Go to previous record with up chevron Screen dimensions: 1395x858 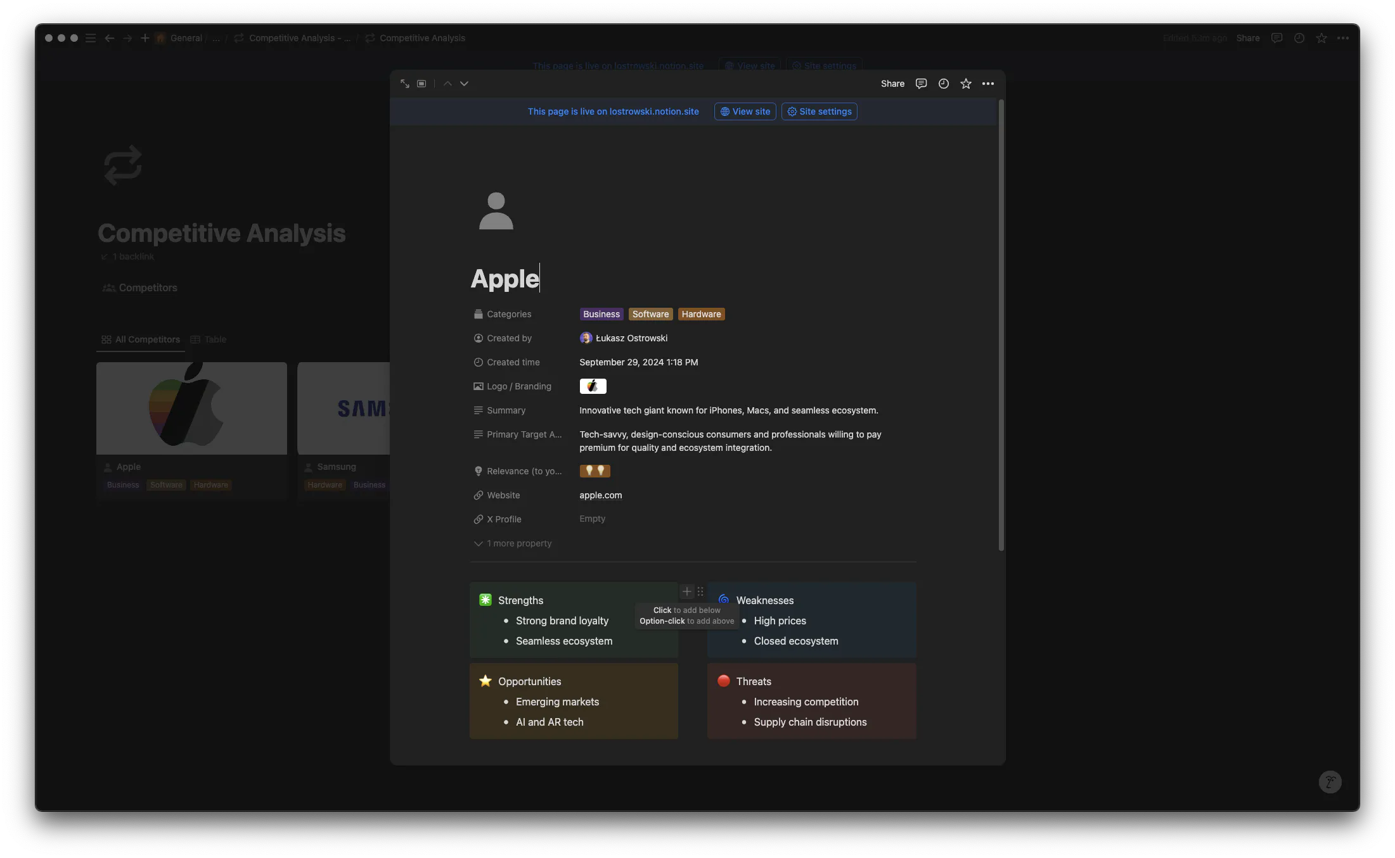pyautogui.click(x=447, y=84)
